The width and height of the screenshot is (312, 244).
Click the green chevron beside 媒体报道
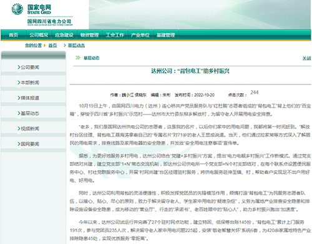(x=19, y=98)
